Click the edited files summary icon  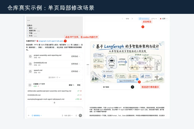pyautogui.click(x=30, y=85)
